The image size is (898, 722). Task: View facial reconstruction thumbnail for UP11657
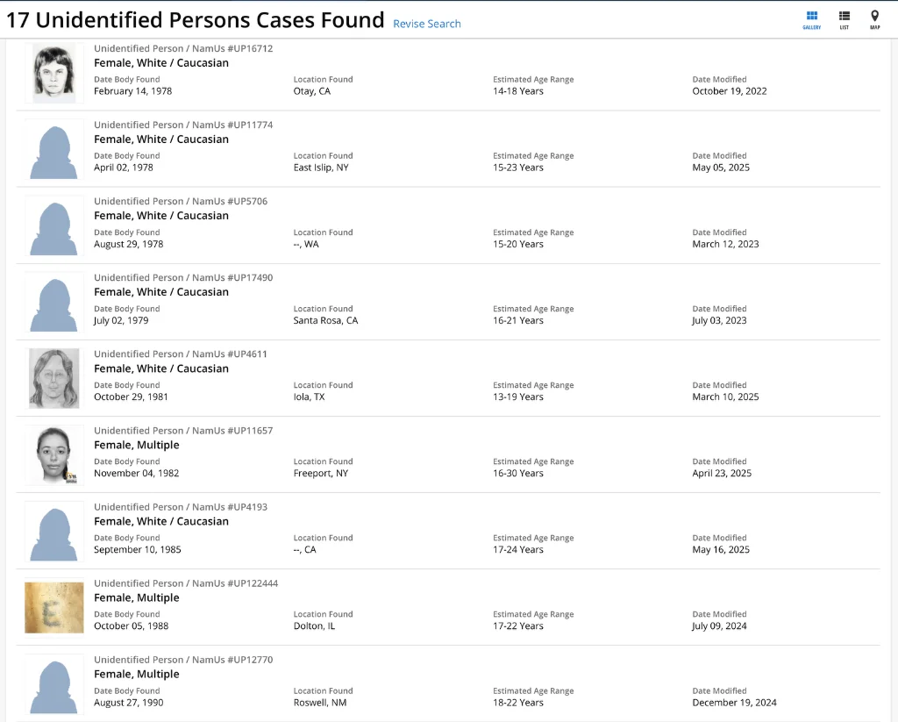(54, 455)
